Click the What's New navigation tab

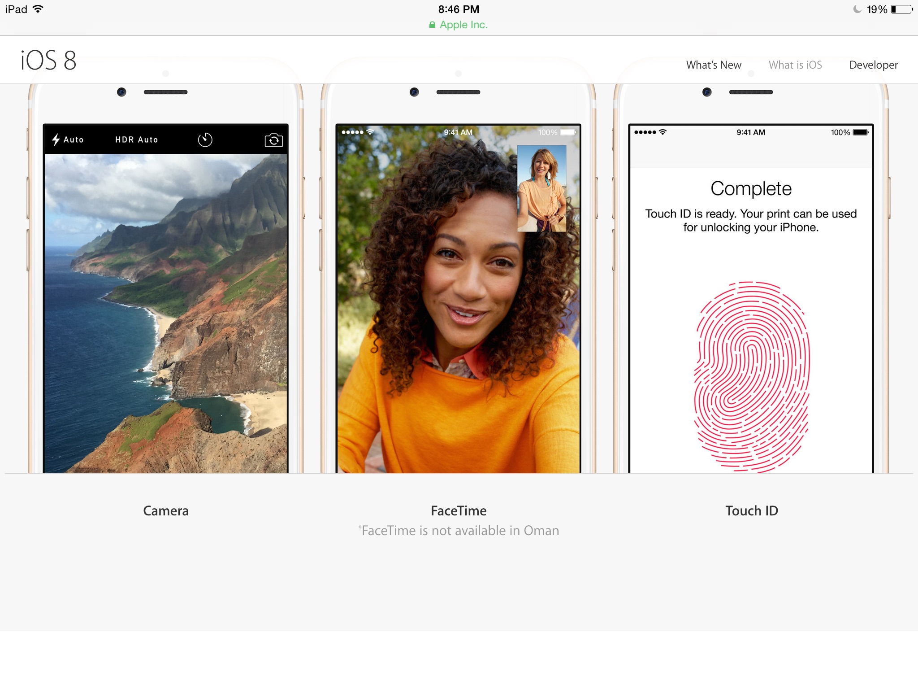[x=714, y=65]
